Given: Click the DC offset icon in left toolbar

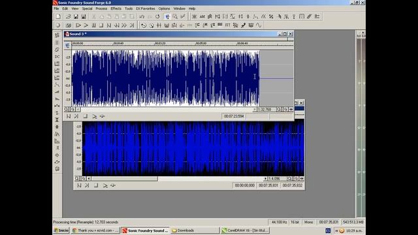Looking at the screenshot, I should tap(57, 57).
